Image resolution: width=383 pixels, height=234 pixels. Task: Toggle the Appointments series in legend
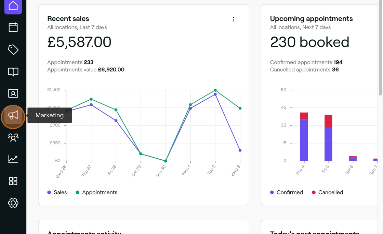click(x=96, y=192)
